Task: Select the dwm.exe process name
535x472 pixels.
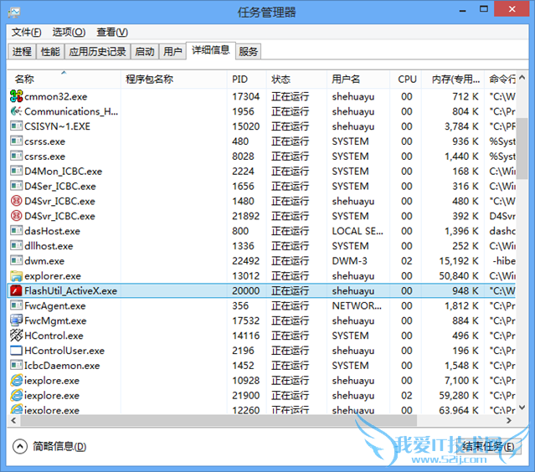Action: (x=44, y=261)
